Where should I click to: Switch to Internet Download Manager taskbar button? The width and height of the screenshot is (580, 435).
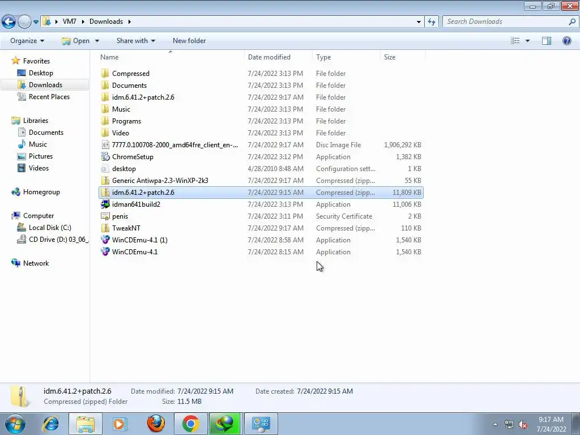click(x=225, y=424)
